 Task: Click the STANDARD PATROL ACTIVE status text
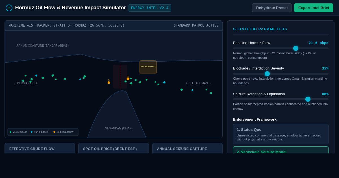pos(196,25)
